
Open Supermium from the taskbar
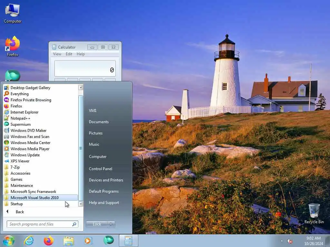coord(109,240)
